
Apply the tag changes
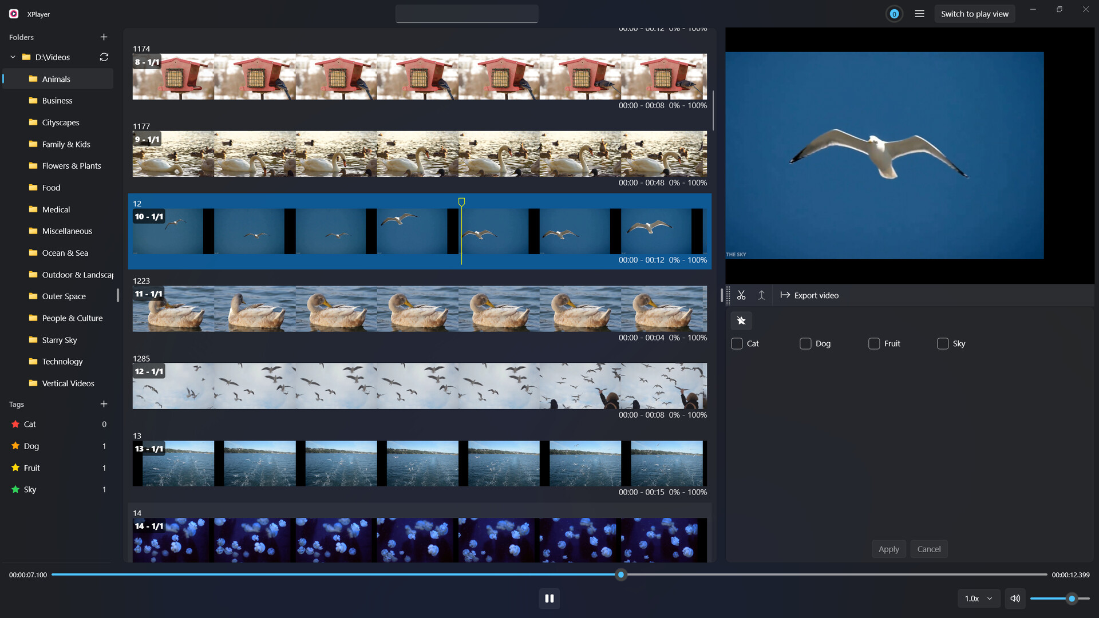point(888,549)
